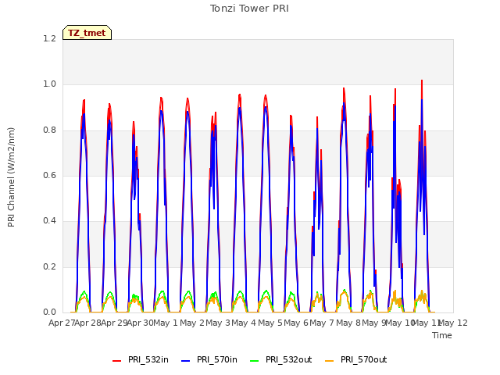
Task: Click the y-axis tick value 1.2
Action: (49, 38)
